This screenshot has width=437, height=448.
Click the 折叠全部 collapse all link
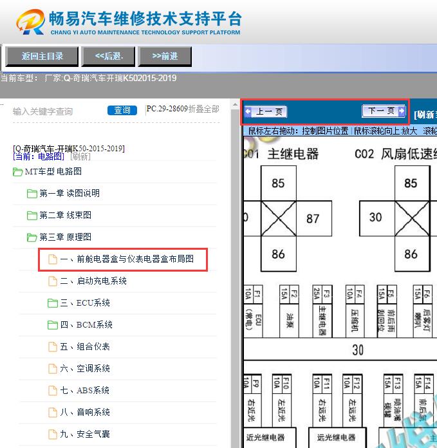pos(203,109)
